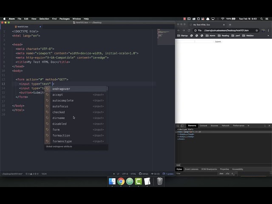Toggle :hov element state in Styles

tap(221, 173)
